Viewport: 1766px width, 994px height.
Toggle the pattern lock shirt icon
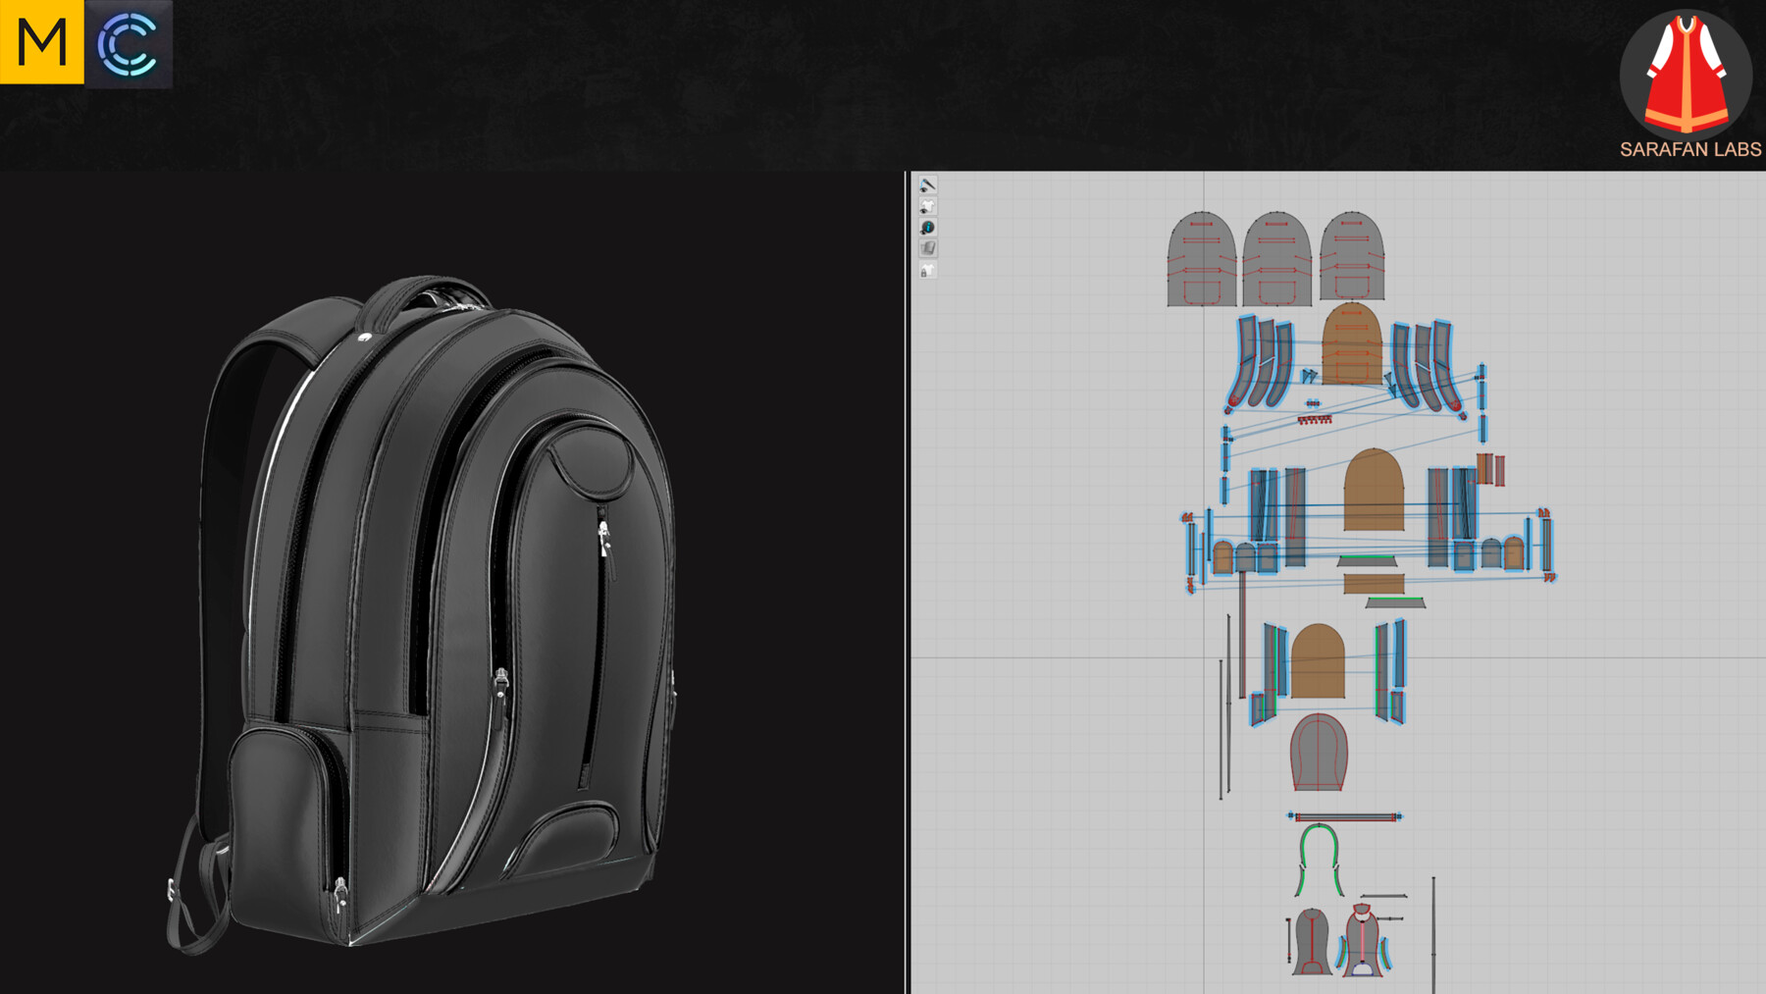tap(927, 268)
